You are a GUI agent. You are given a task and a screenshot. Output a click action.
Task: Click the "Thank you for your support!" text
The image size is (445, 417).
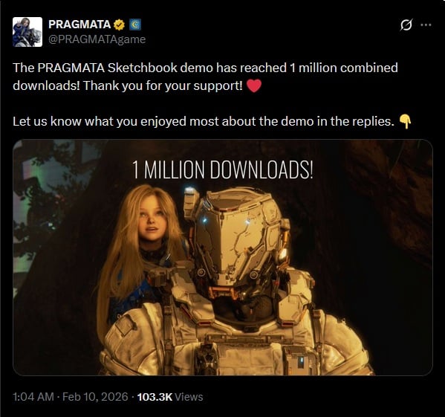[163, 85]
